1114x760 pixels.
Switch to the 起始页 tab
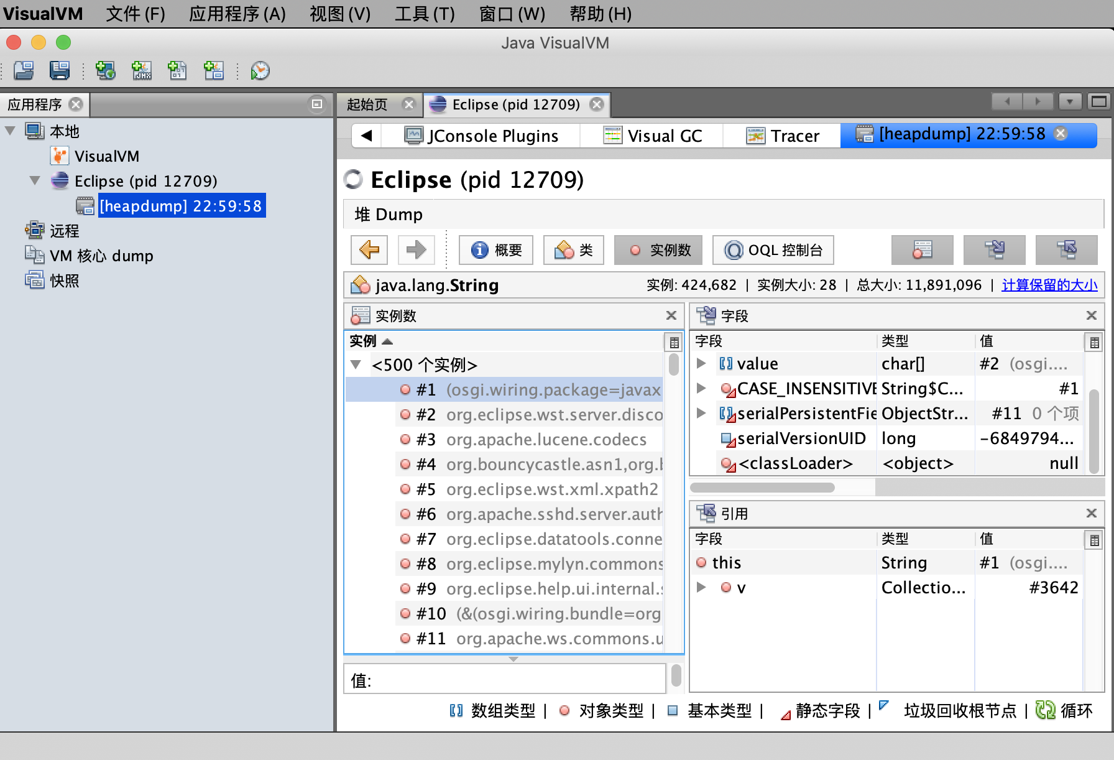368,104
